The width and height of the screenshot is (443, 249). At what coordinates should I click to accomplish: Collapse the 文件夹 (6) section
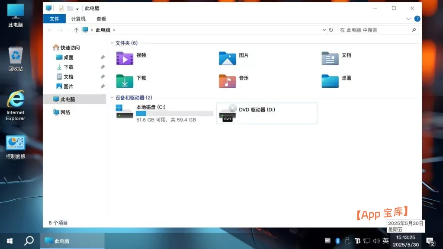[x=112, y=43]
